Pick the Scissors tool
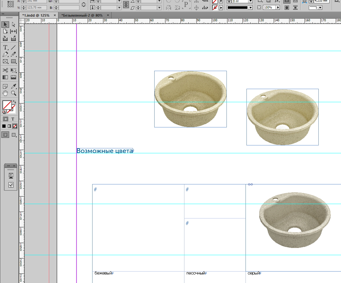This screenshot has width=341, height=283. pos(5,70)
